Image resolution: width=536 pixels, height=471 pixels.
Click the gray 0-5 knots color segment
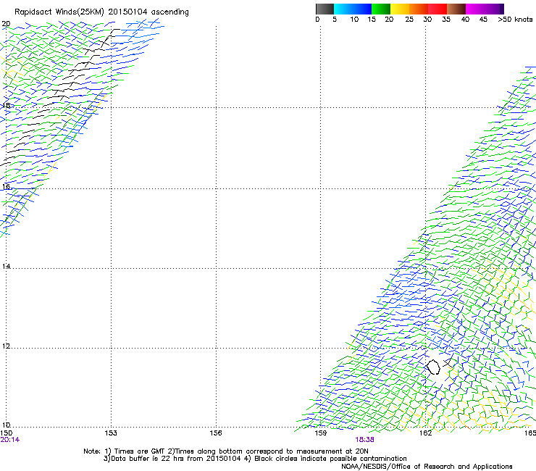click(324, 9)
